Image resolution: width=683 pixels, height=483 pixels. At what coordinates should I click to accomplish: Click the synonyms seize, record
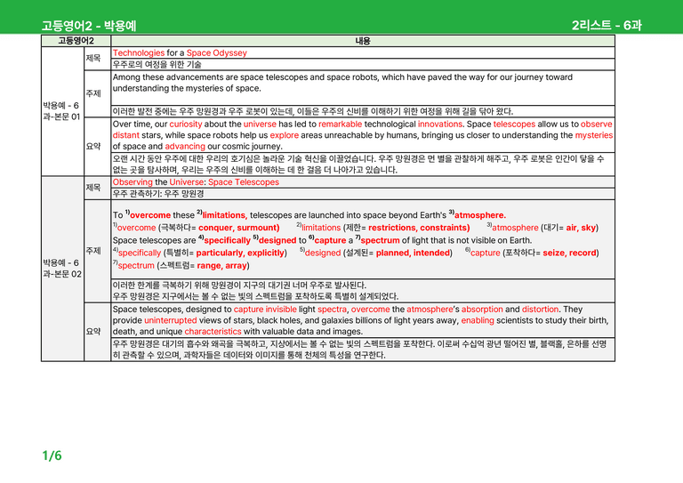[x=569, y=253]
